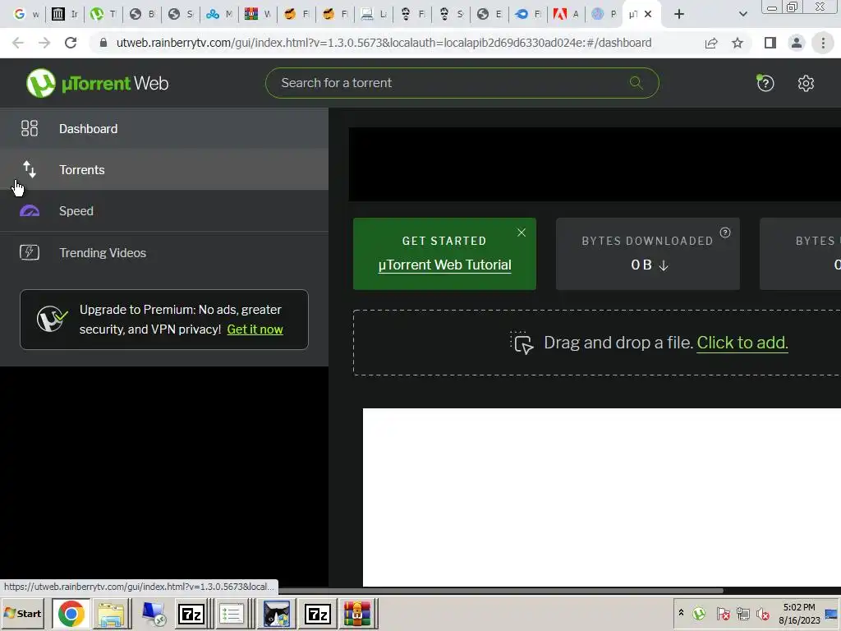
Task: Click the Premium upgrade µTorrent badge icon
Action: click(52, 320)
